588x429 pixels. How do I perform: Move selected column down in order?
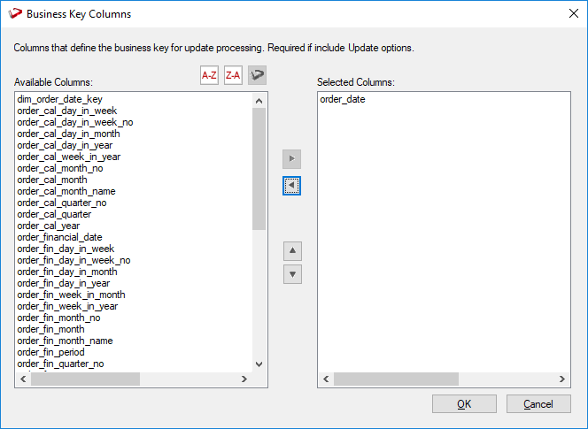pos(292,273)
